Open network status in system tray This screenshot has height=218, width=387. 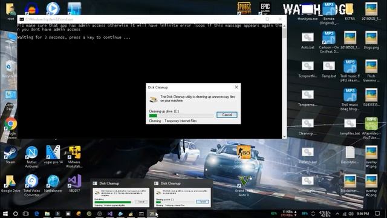[x=344, y=214]
